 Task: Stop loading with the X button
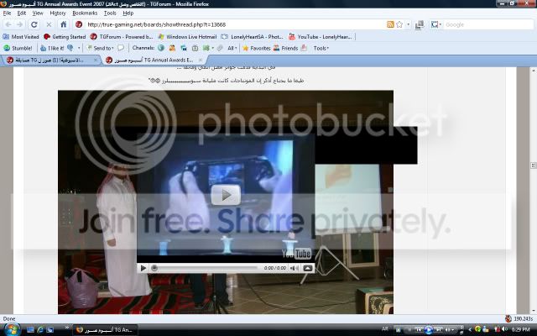click(x=49, y=24)
